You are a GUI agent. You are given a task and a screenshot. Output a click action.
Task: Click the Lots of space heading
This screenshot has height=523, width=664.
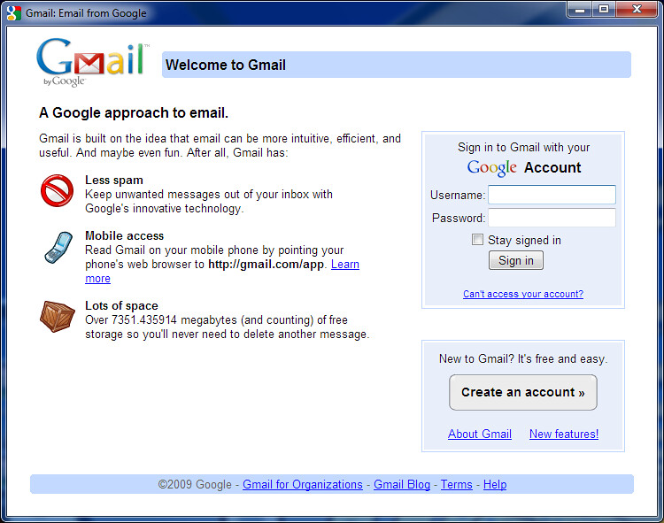[121, 305]
